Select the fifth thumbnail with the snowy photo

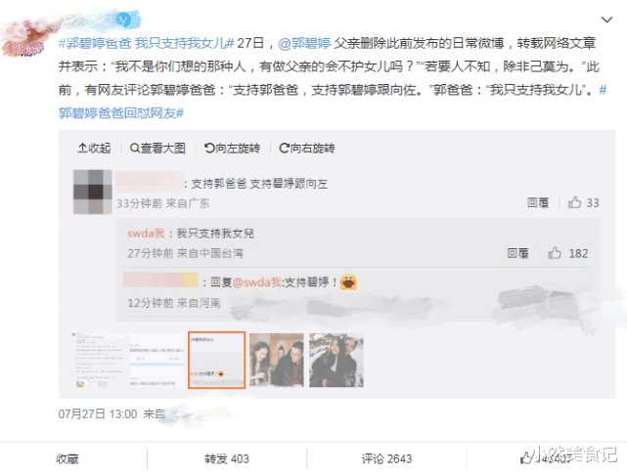point(336,360)
